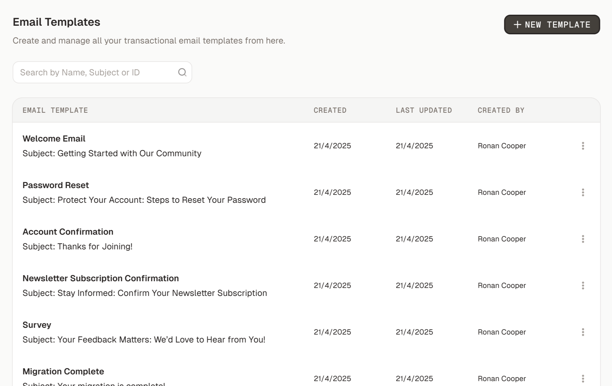
Task: Click the three-dot icon beside Newsletter Subscription Confirmation
Action: pos(583,285)
